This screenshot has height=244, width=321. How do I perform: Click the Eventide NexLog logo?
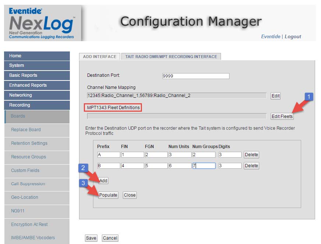tap(41, 23)
